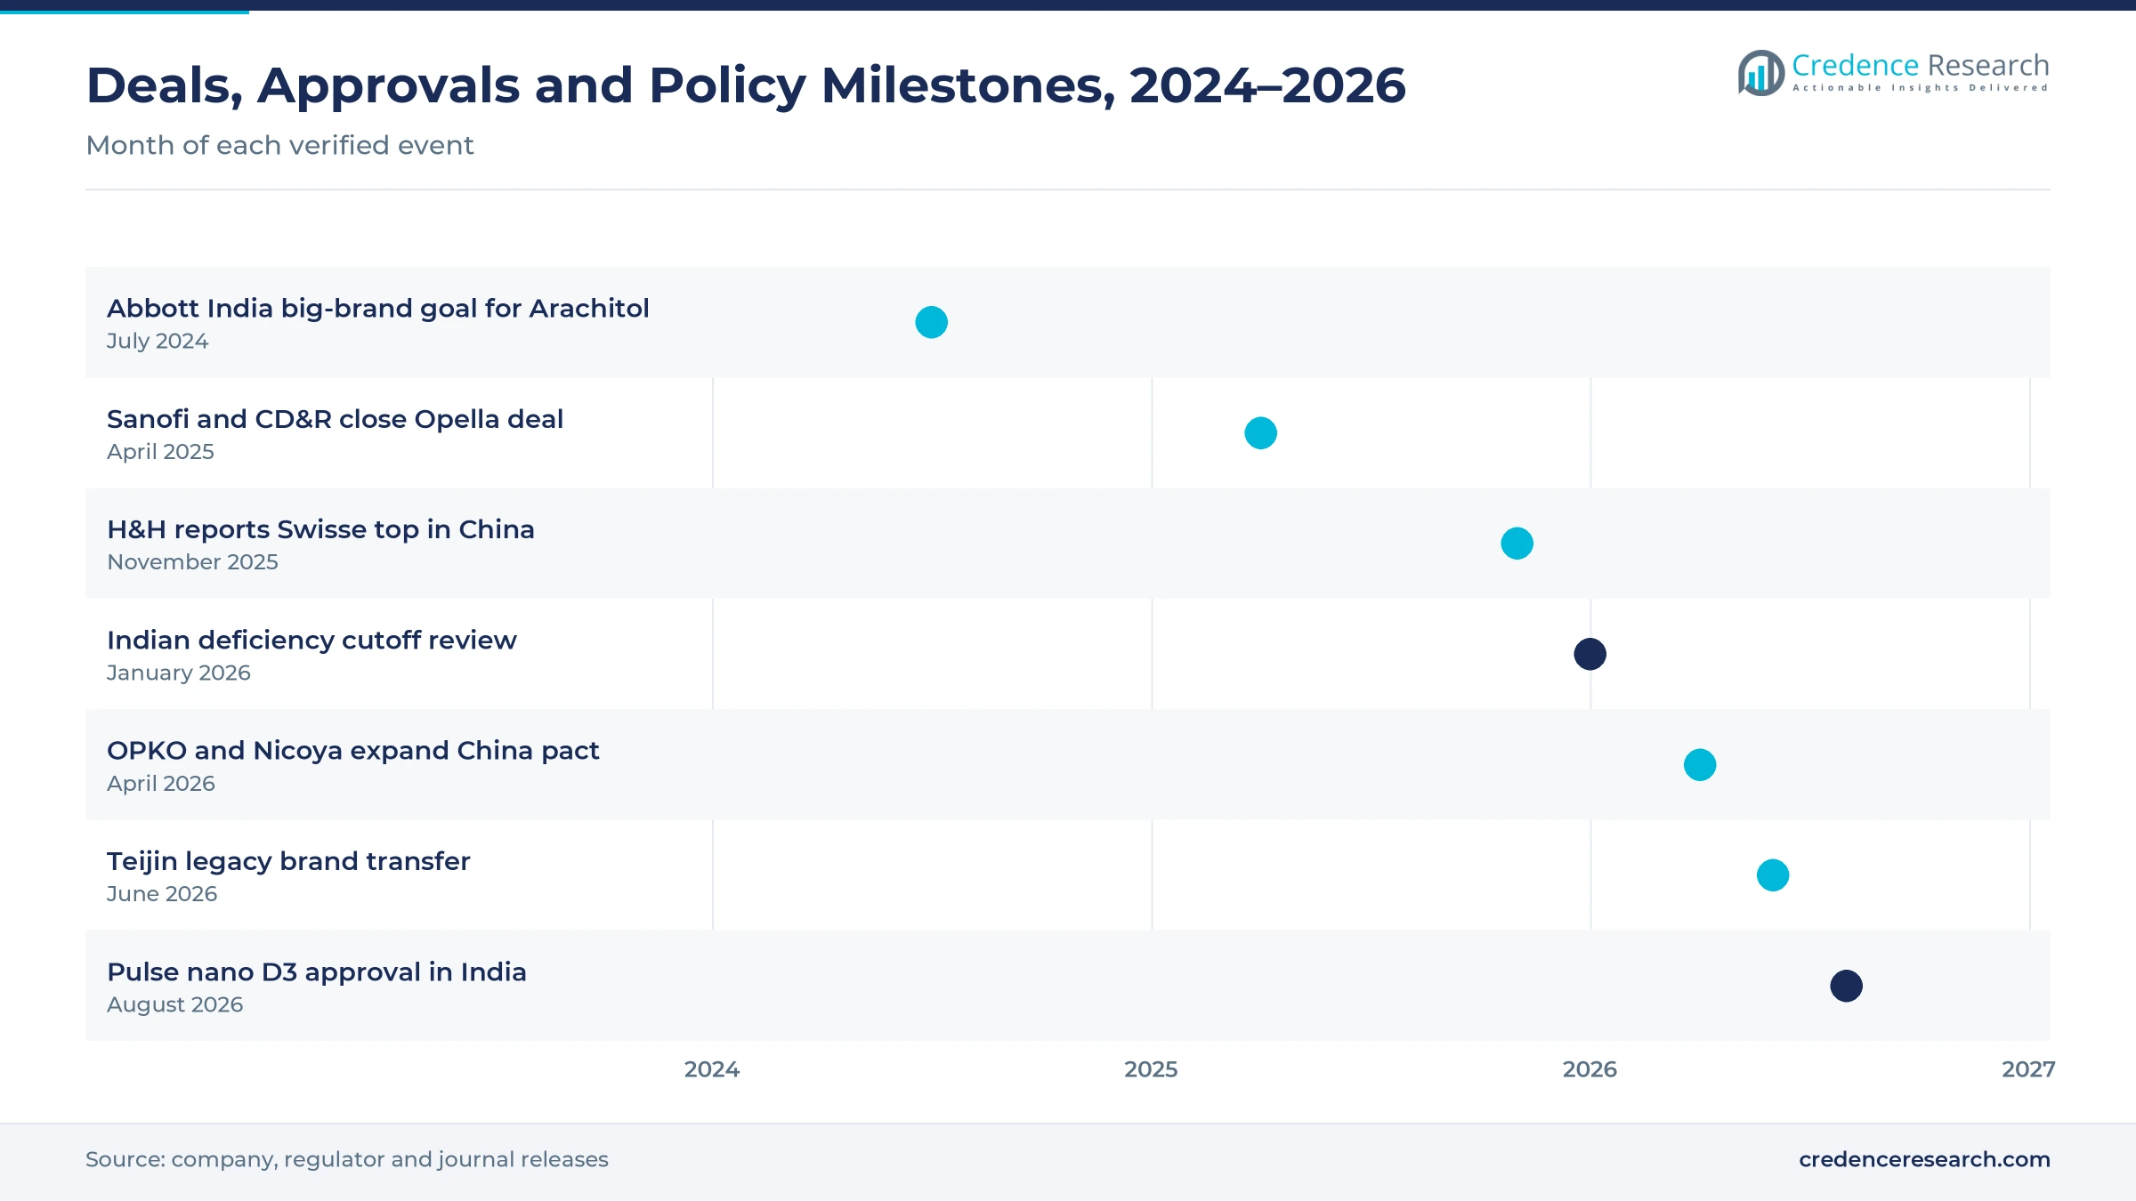Click the Credence Research brand name text
Viewport: 2136px width, 1201px height.
point(1921,65)
